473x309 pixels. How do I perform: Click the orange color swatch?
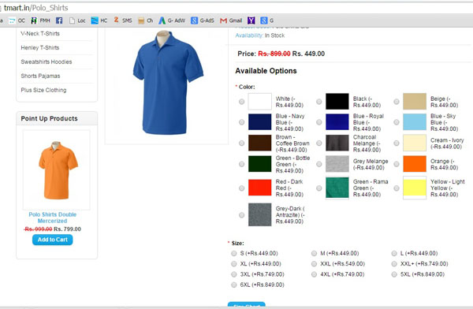point(415,164)
